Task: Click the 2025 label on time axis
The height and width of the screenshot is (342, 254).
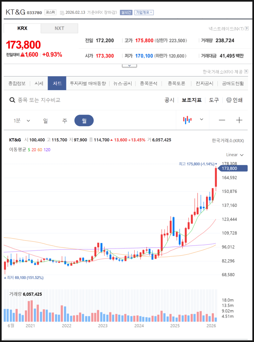Action: 175,326
